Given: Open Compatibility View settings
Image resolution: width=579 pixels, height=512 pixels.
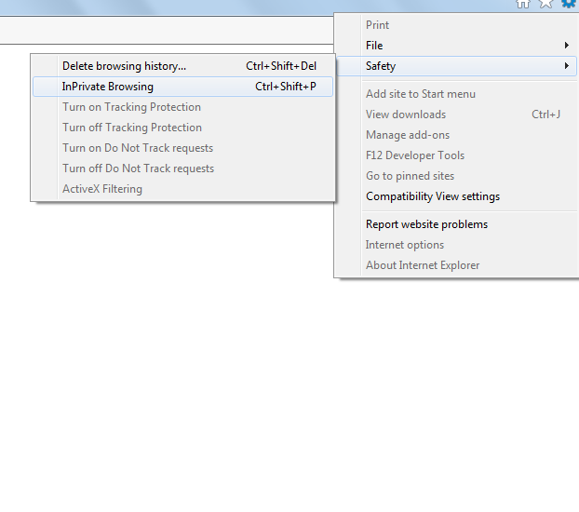Looking at the screenshot, I should coord(433,196).
